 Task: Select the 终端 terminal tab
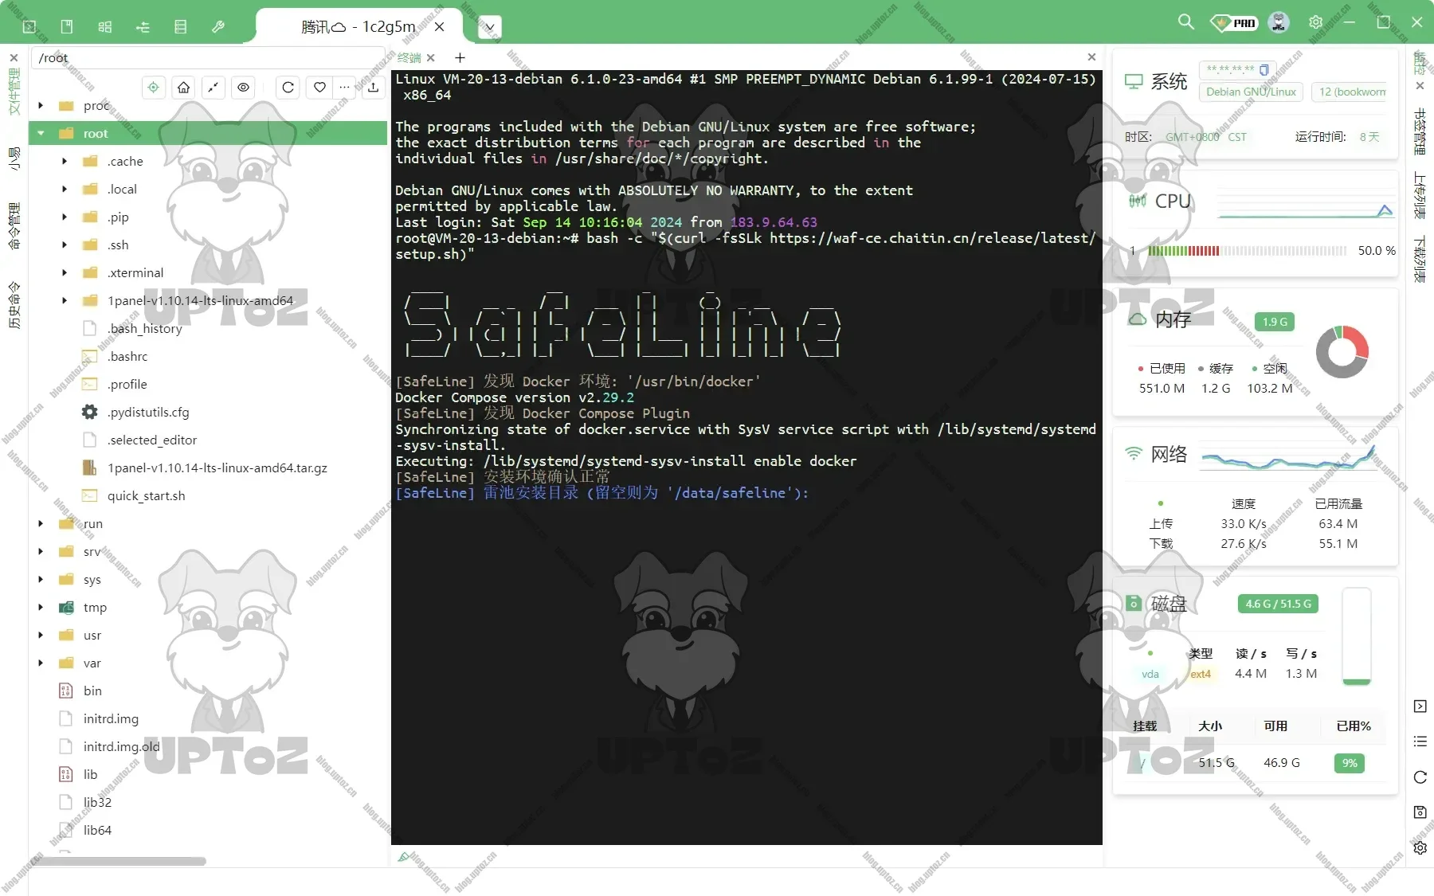coord(409,58)
